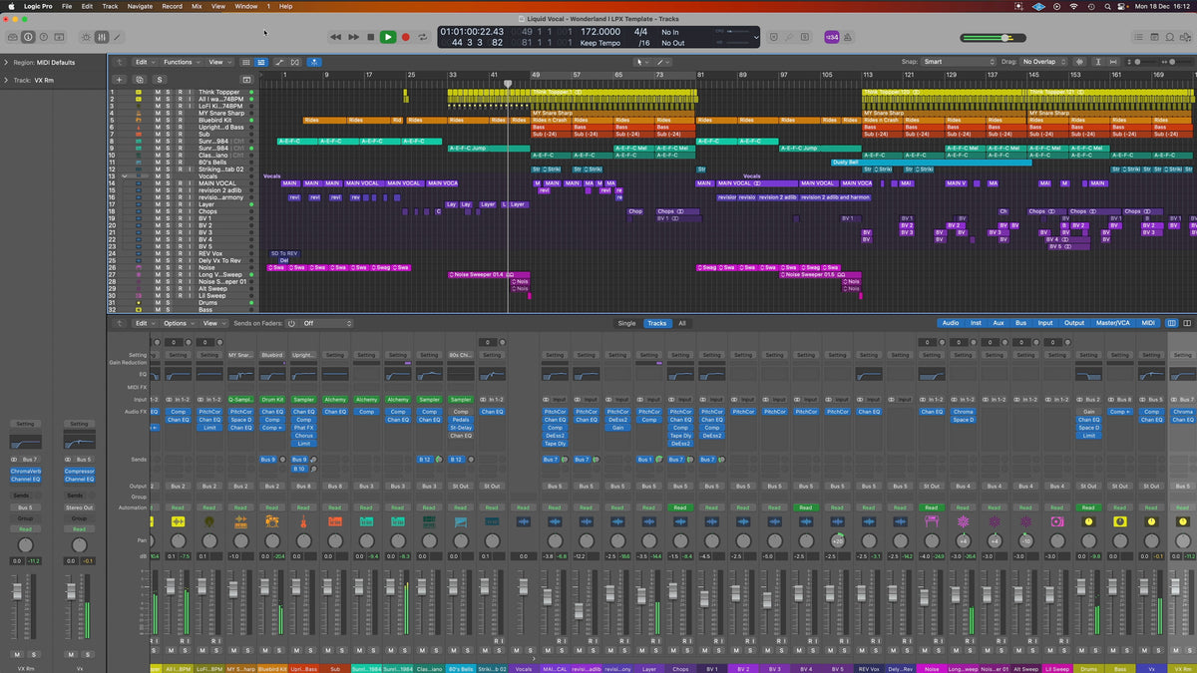Toggle the Inspector button in control bar

pyautogui.click(x=29, y=37)
